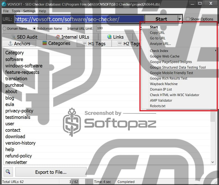The height and width of the screenshot is (185, 219).
Task: Choose Analyze URL... menu entry
Action: 179,44
